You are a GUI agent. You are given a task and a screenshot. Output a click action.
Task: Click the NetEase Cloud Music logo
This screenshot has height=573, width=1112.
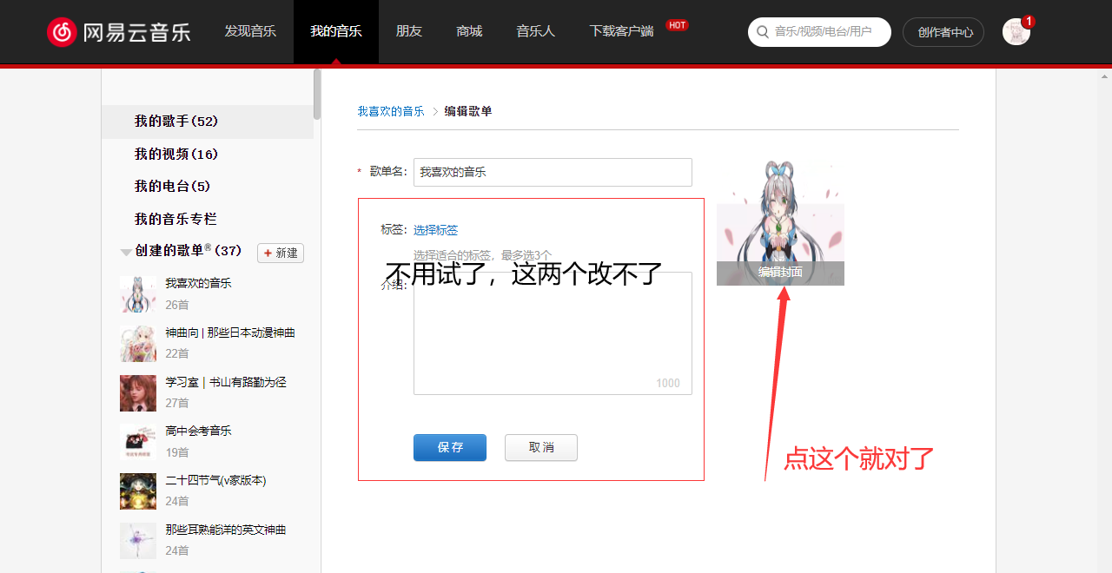(x=119, y=32)
